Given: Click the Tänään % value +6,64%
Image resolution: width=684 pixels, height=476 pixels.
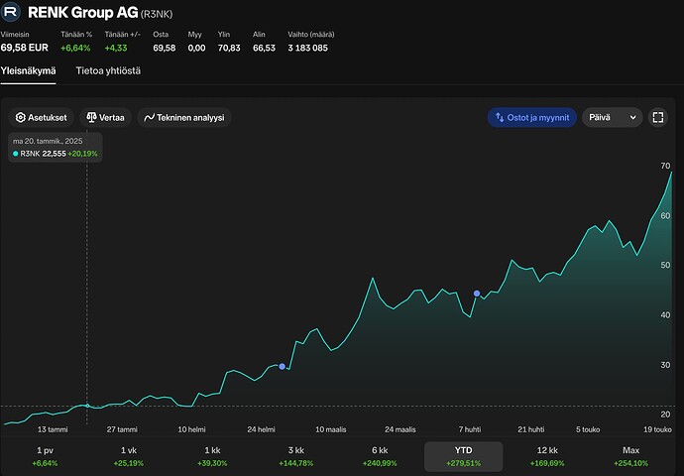Looking at the screenshot, I should click(x=75, y=48).
